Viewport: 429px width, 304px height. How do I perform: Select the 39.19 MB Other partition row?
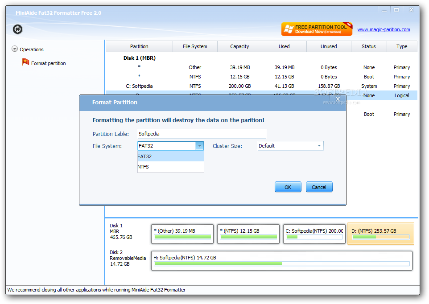click(x=262, y=67)
